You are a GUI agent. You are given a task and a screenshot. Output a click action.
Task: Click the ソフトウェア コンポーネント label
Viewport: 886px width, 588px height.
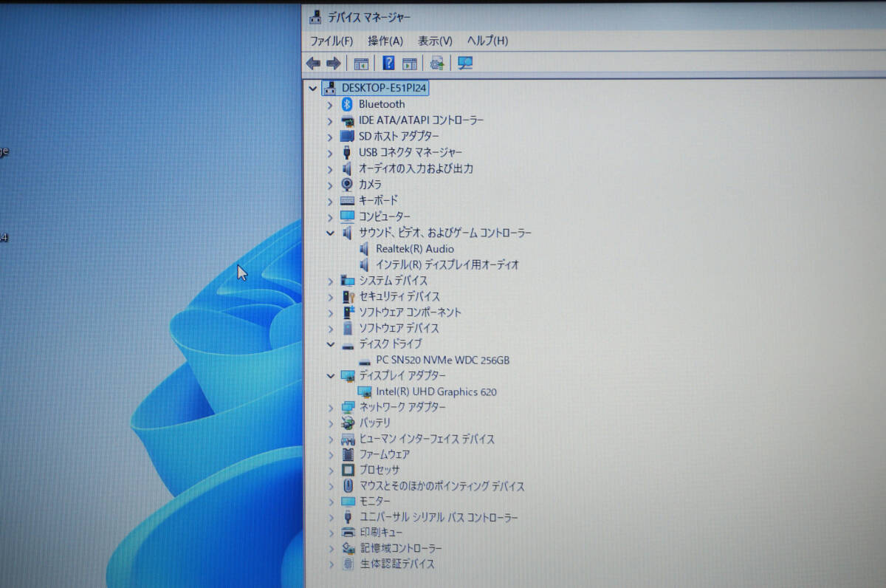click(x=411, y=312)
